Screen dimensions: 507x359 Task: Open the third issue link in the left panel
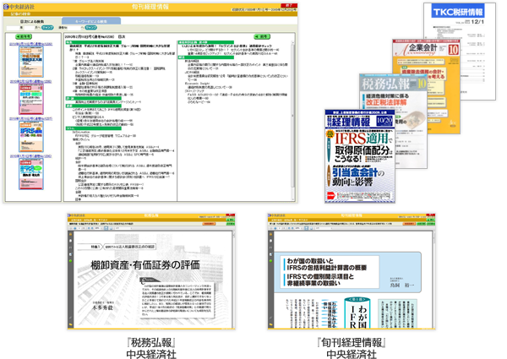[x=31, y=118]
